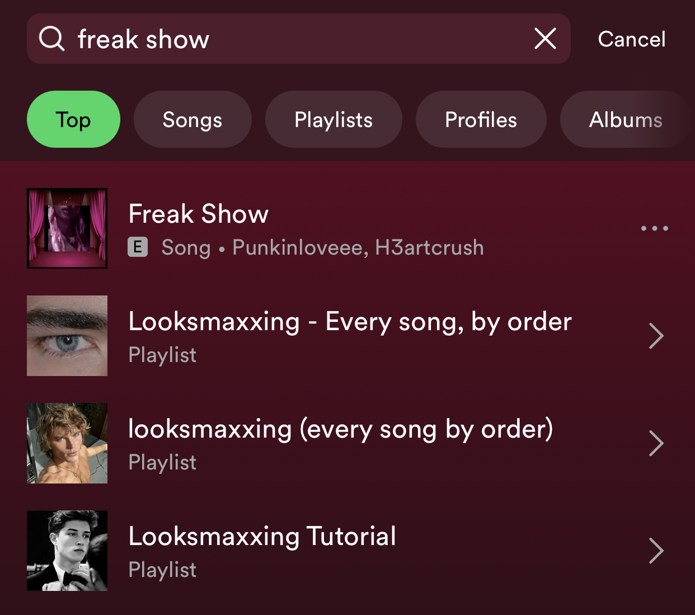The image size is (695, 615).
Task: Open three-dot options for Freak Show song
Action: pos(655,228)
